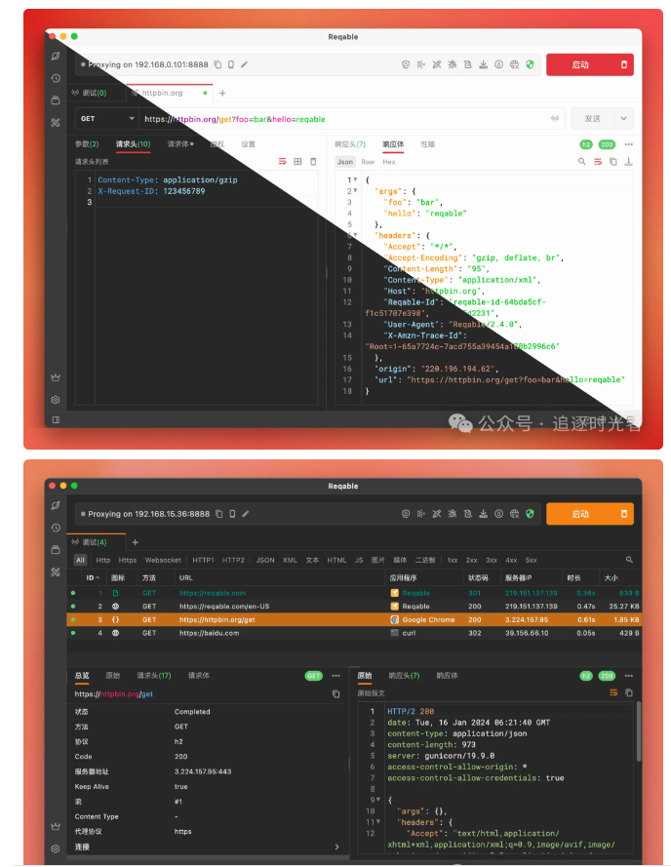The height and width of the screenshot is (867, 671).
Task: Toggle the JSON filter in bottom window
Action: [x=265, y=560]
